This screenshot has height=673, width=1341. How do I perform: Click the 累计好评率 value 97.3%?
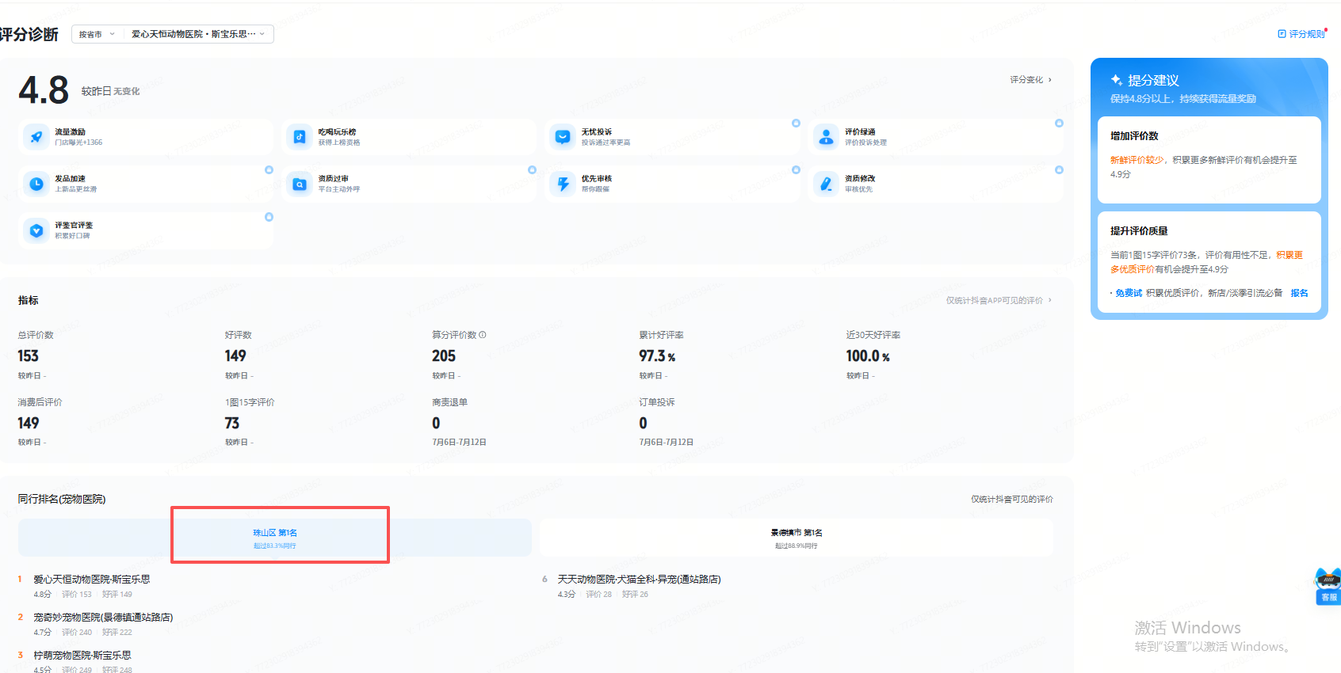pos(657,356)
